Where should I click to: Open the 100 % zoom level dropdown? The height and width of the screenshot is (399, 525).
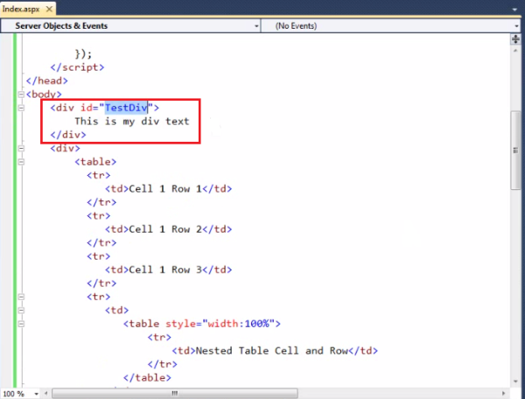click(x=36, y=394)
